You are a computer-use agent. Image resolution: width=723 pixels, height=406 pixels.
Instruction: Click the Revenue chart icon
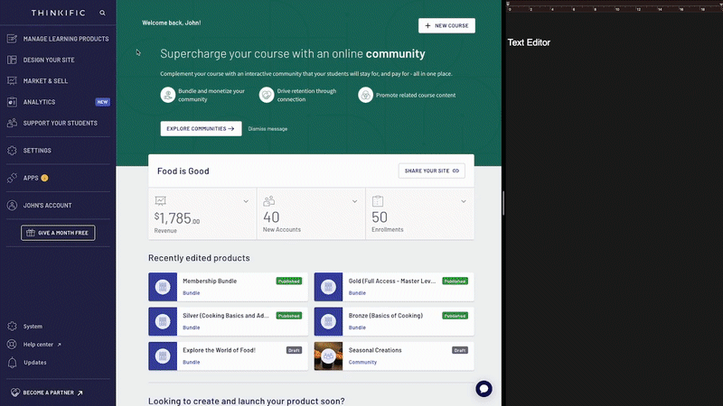pyautogui.click(x=160, y=200)
